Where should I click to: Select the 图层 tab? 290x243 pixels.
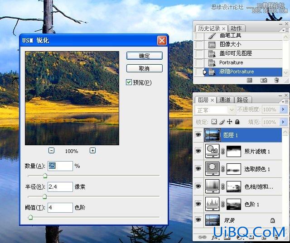(203, 100)
